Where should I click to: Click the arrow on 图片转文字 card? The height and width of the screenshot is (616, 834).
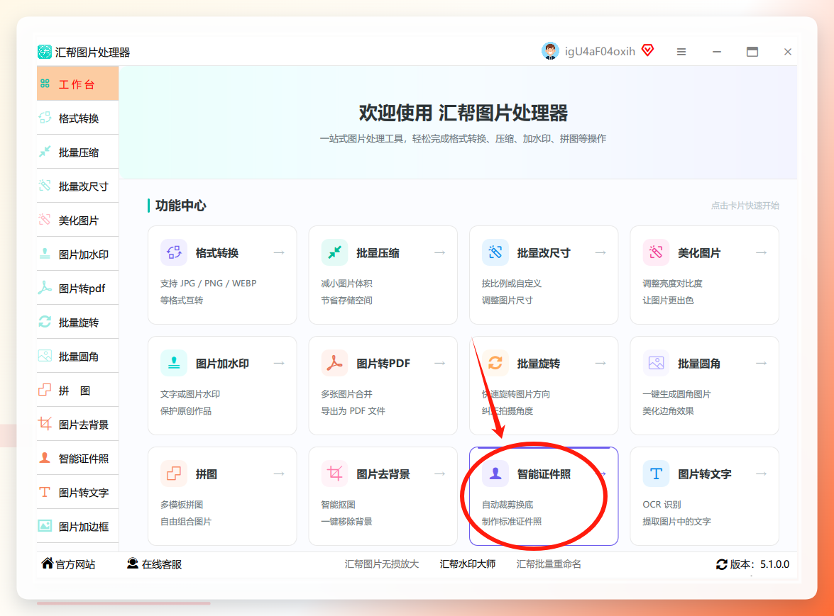[761, 474]
